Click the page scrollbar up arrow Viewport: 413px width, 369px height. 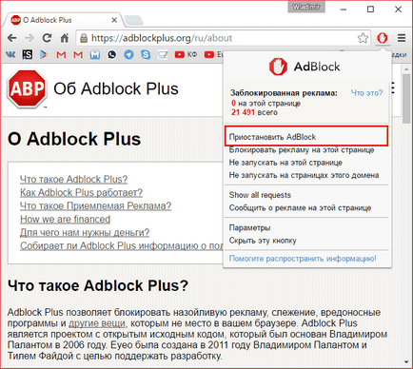[x=406, y=68]
